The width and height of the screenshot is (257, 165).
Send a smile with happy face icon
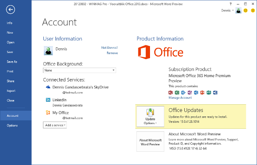pos(245,10)
